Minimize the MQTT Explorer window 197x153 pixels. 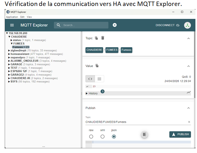pyautogui.click(x=173, y=12)
